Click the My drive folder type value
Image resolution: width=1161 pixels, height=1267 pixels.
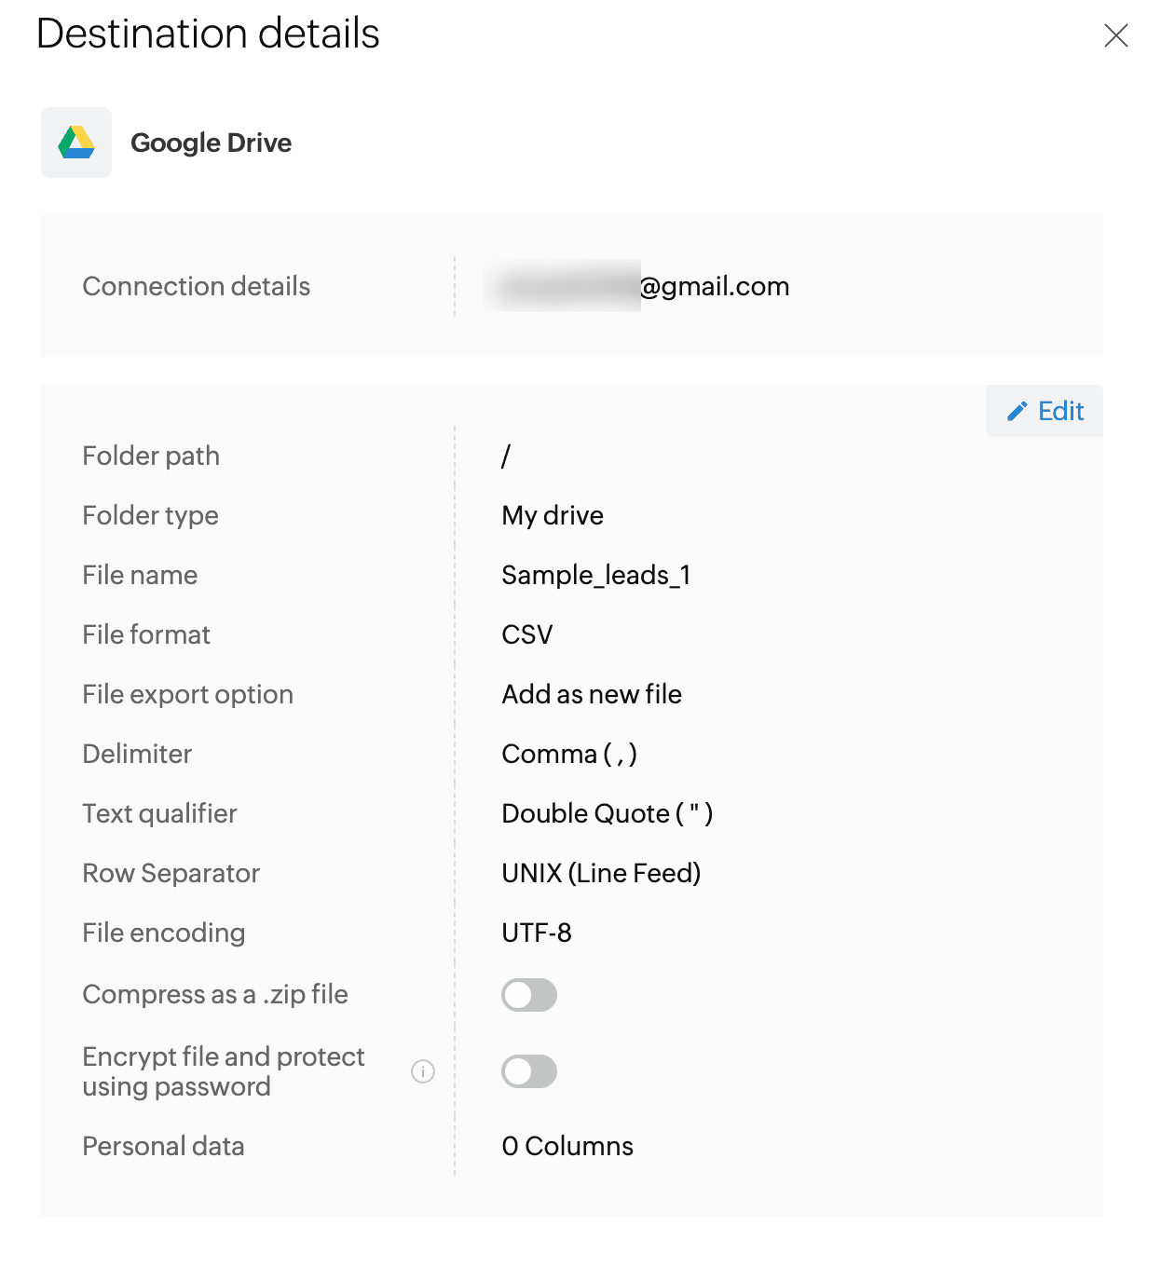point(553,515)
